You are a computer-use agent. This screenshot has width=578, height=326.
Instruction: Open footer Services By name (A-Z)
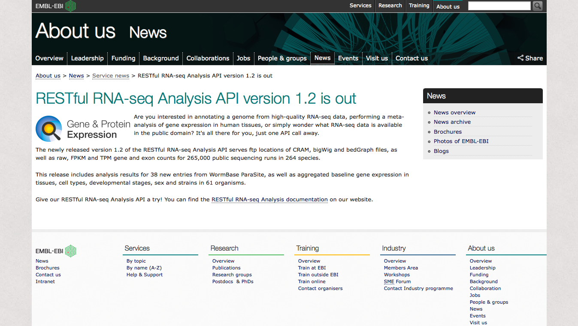(144, 268)
